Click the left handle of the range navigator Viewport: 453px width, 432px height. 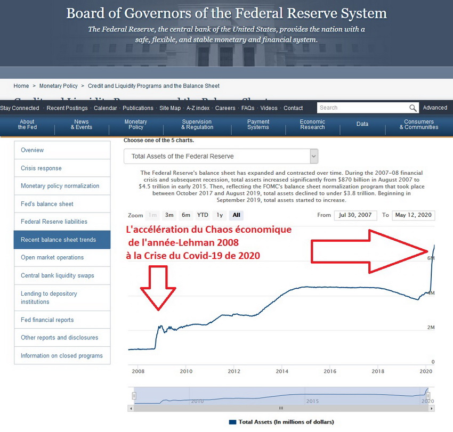(134, 396)
